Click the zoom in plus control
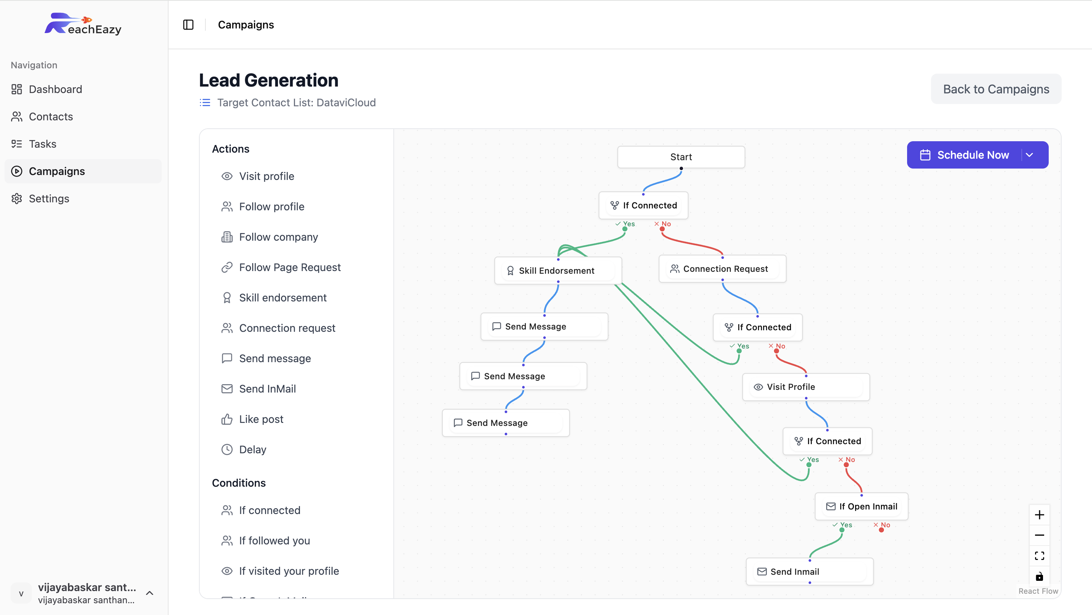Image resolution: width=1092 pixels, height=615 pixels. coord(1039,515)
